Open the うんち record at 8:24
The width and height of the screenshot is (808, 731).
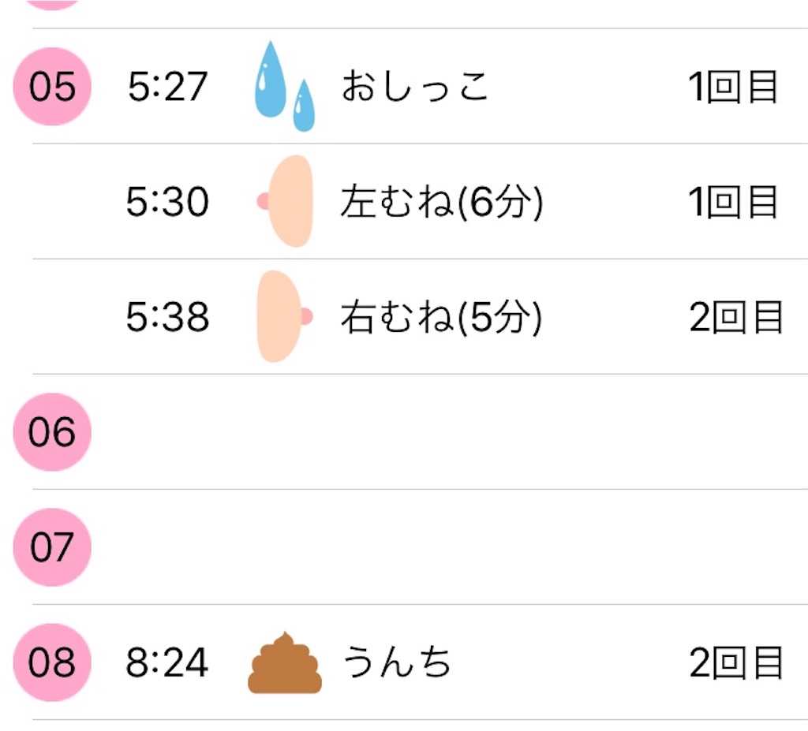tap(398, 665)
